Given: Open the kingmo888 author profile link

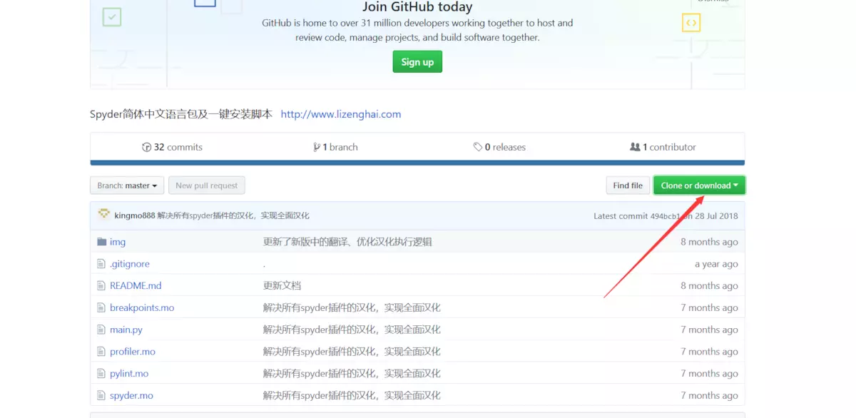Looking at the screenshot, I should [135, 215].
